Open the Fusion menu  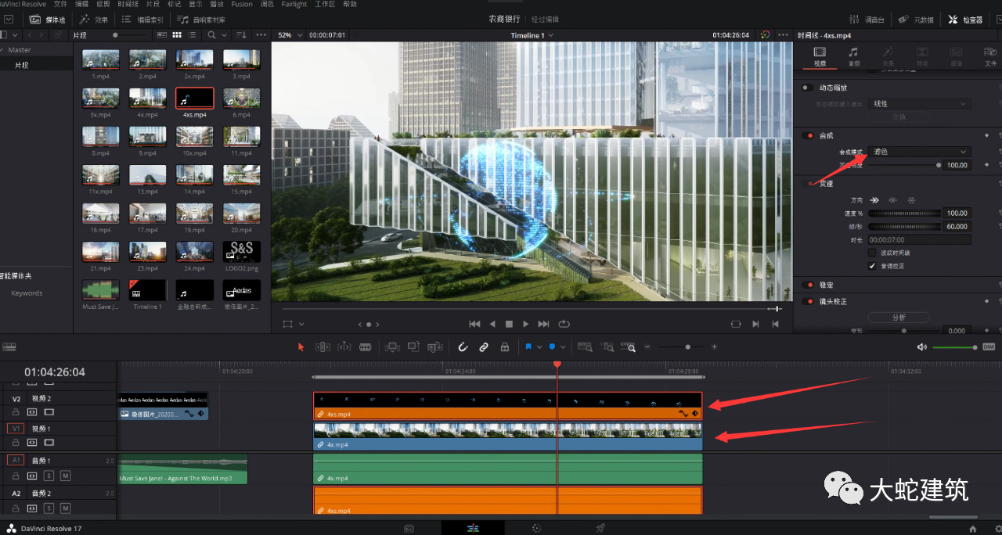[x=242, y=4]
